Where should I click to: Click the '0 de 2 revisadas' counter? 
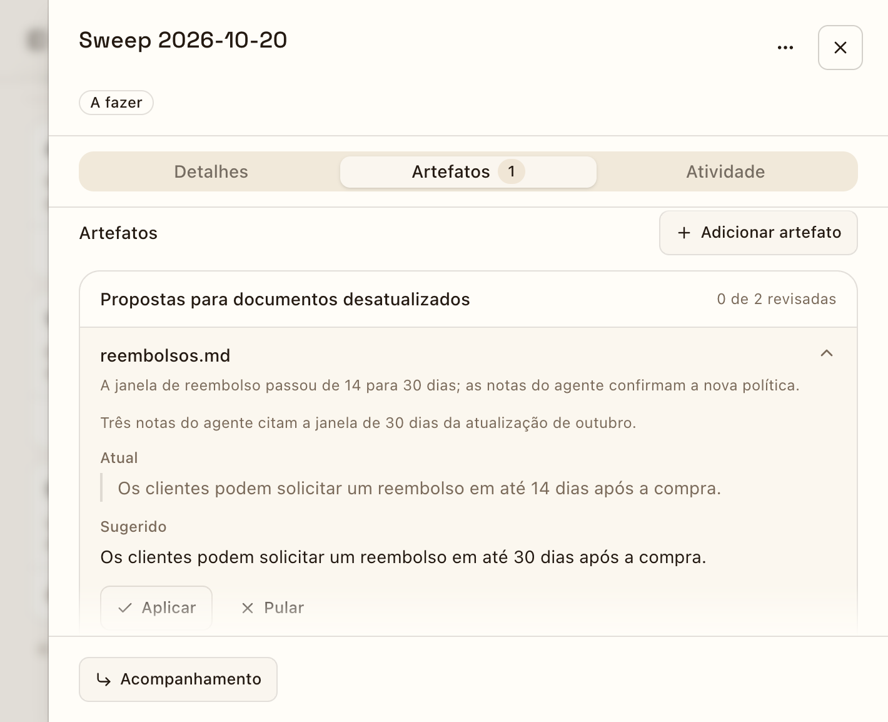(776, 299)
